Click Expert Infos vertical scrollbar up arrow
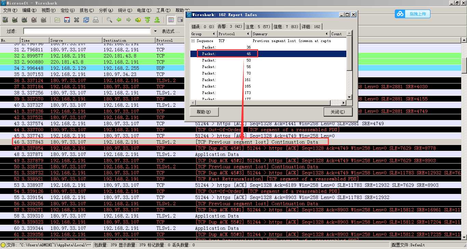The width and height of the screenshot is (467, 249). point(349,33)
